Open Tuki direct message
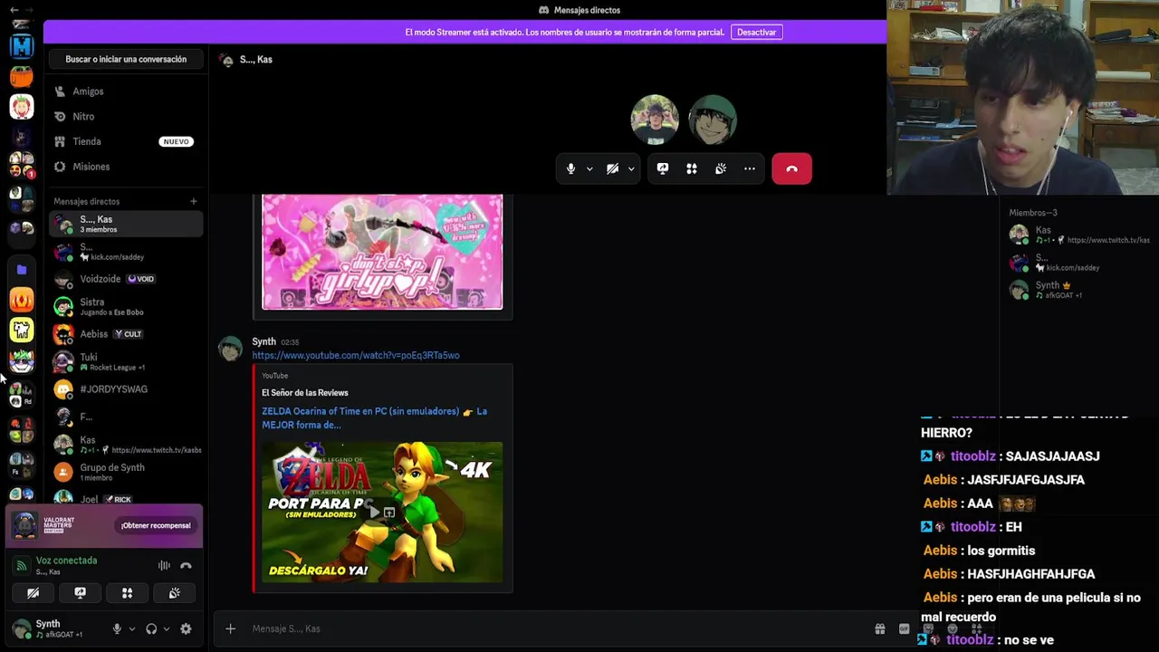Image resolution: width=1159 pixels, height=652 pixels. [x=126, y=361]
